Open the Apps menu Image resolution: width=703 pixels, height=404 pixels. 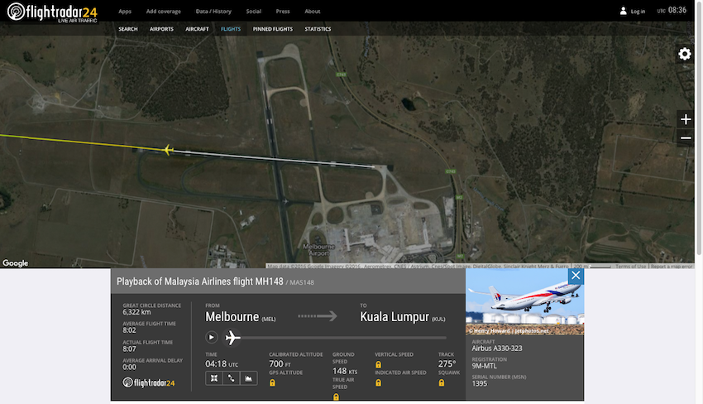(x=125, y=12)
